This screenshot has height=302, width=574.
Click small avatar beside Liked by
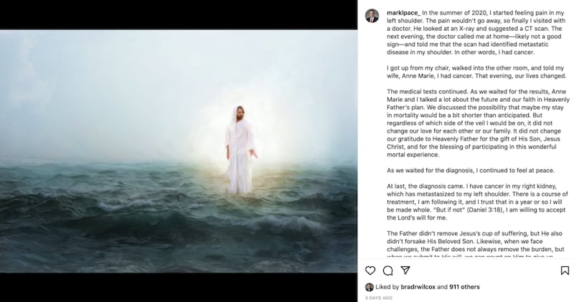coord(370,287)
